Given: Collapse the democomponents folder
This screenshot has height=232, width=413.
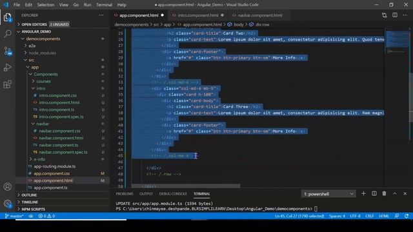Looking at the screenshot, I should (43, 39).
